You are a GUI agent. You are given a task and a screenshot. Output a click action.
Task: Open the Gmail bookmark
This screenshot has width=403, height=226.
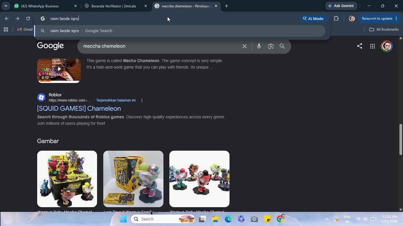pyautogui.click(x=25, y=29)
